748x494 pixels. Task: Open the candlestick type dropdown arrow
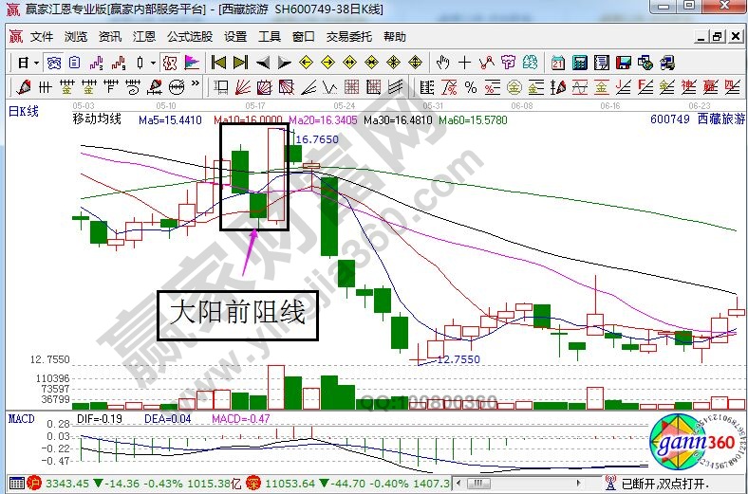click(153, 64)
